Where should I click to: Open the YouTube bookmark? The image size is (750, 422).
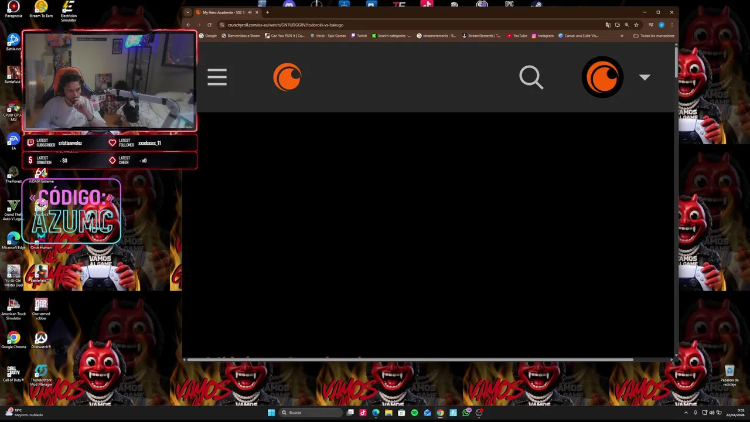(517, 36)
